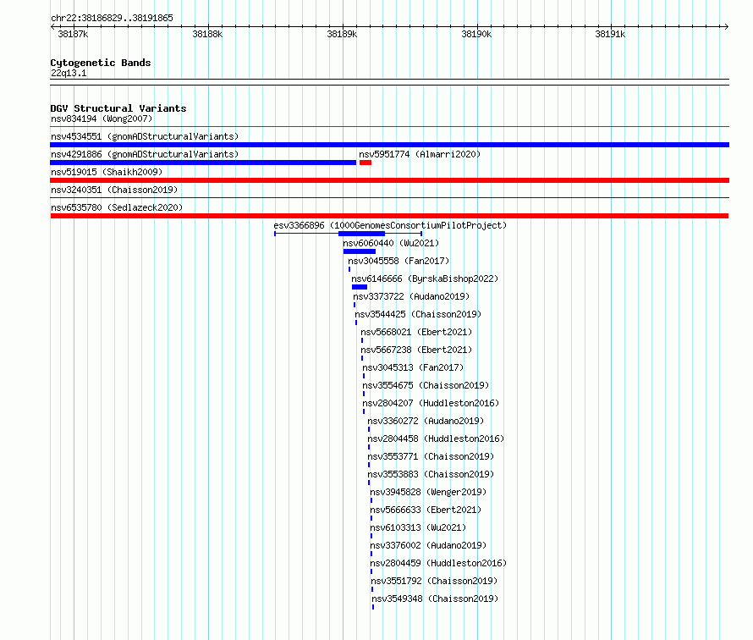Select the 22q13.1 band label

pyautogui.click(x=69, y=73)
